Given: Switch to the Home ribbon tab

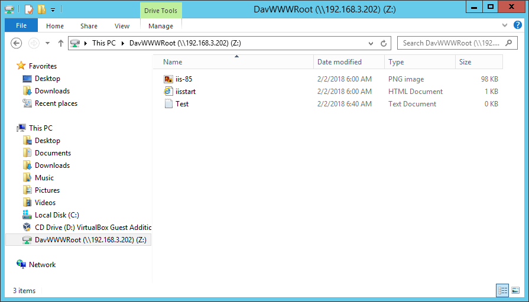Looking at the screenshot, I should click(55, 26).
